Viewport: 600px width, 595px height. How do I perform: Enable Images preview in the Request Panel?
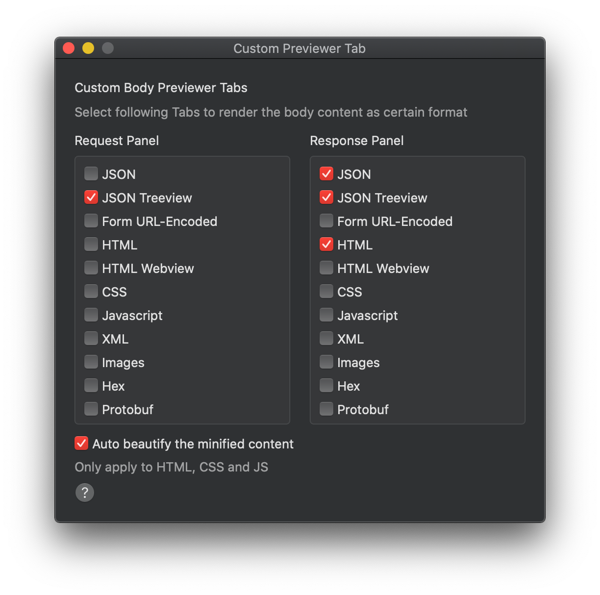click(x=91, y=362)
